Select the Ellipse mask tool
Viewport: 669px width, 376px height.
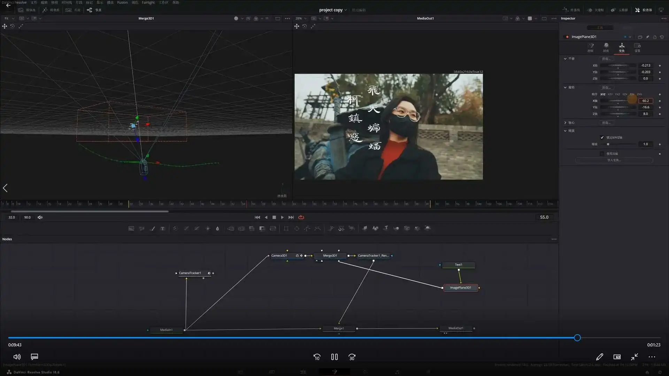(x=297, y=229)
